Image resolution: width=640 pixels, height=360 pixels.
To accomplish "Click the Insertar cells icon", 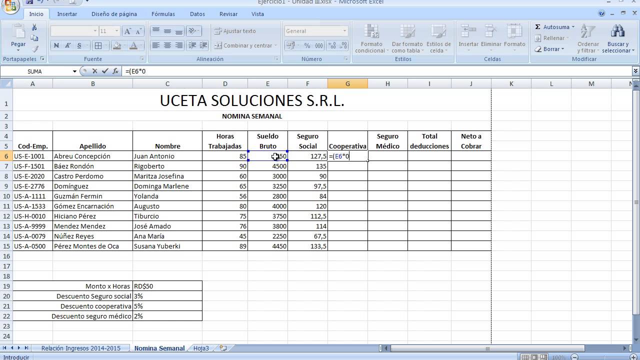I will [x=468, y=31].
